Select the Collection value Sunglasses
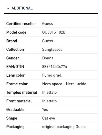 (x=52, y=50)
